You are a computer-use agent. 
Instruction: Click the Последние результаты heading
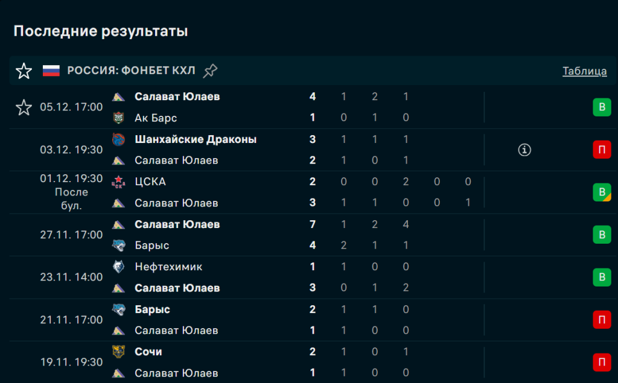pos(101,31)
